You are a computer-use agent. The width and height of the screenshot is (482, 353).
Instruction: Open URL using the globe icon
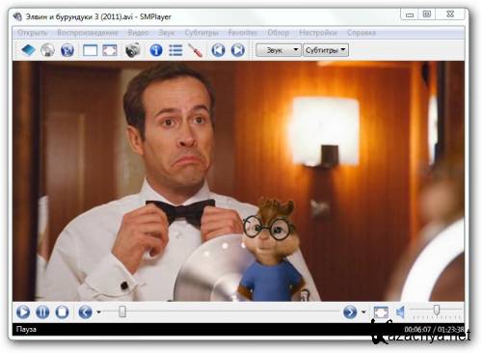tap(67, 50)
